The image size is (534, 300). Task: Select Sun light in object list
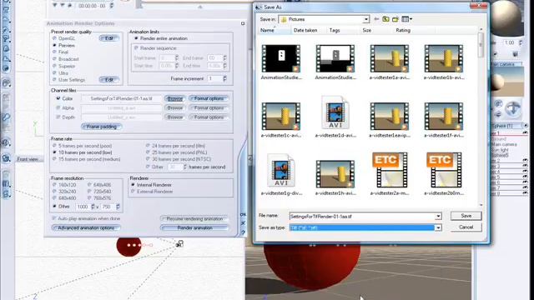pyautogui.click(x=500, y=150)
